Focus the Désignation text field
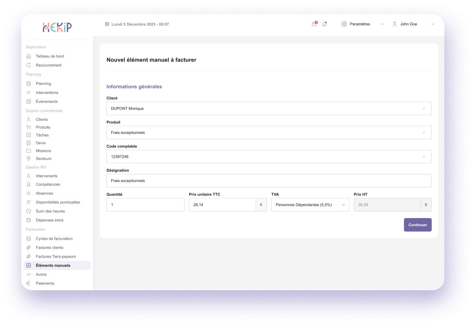Image resolution: width=473 pixels, height=325 pixels. pos(269,181)
